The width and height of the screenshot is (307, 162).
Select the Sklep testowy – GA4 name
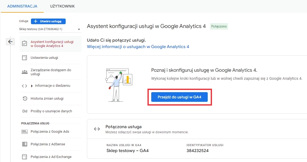(x=128, y=151)
